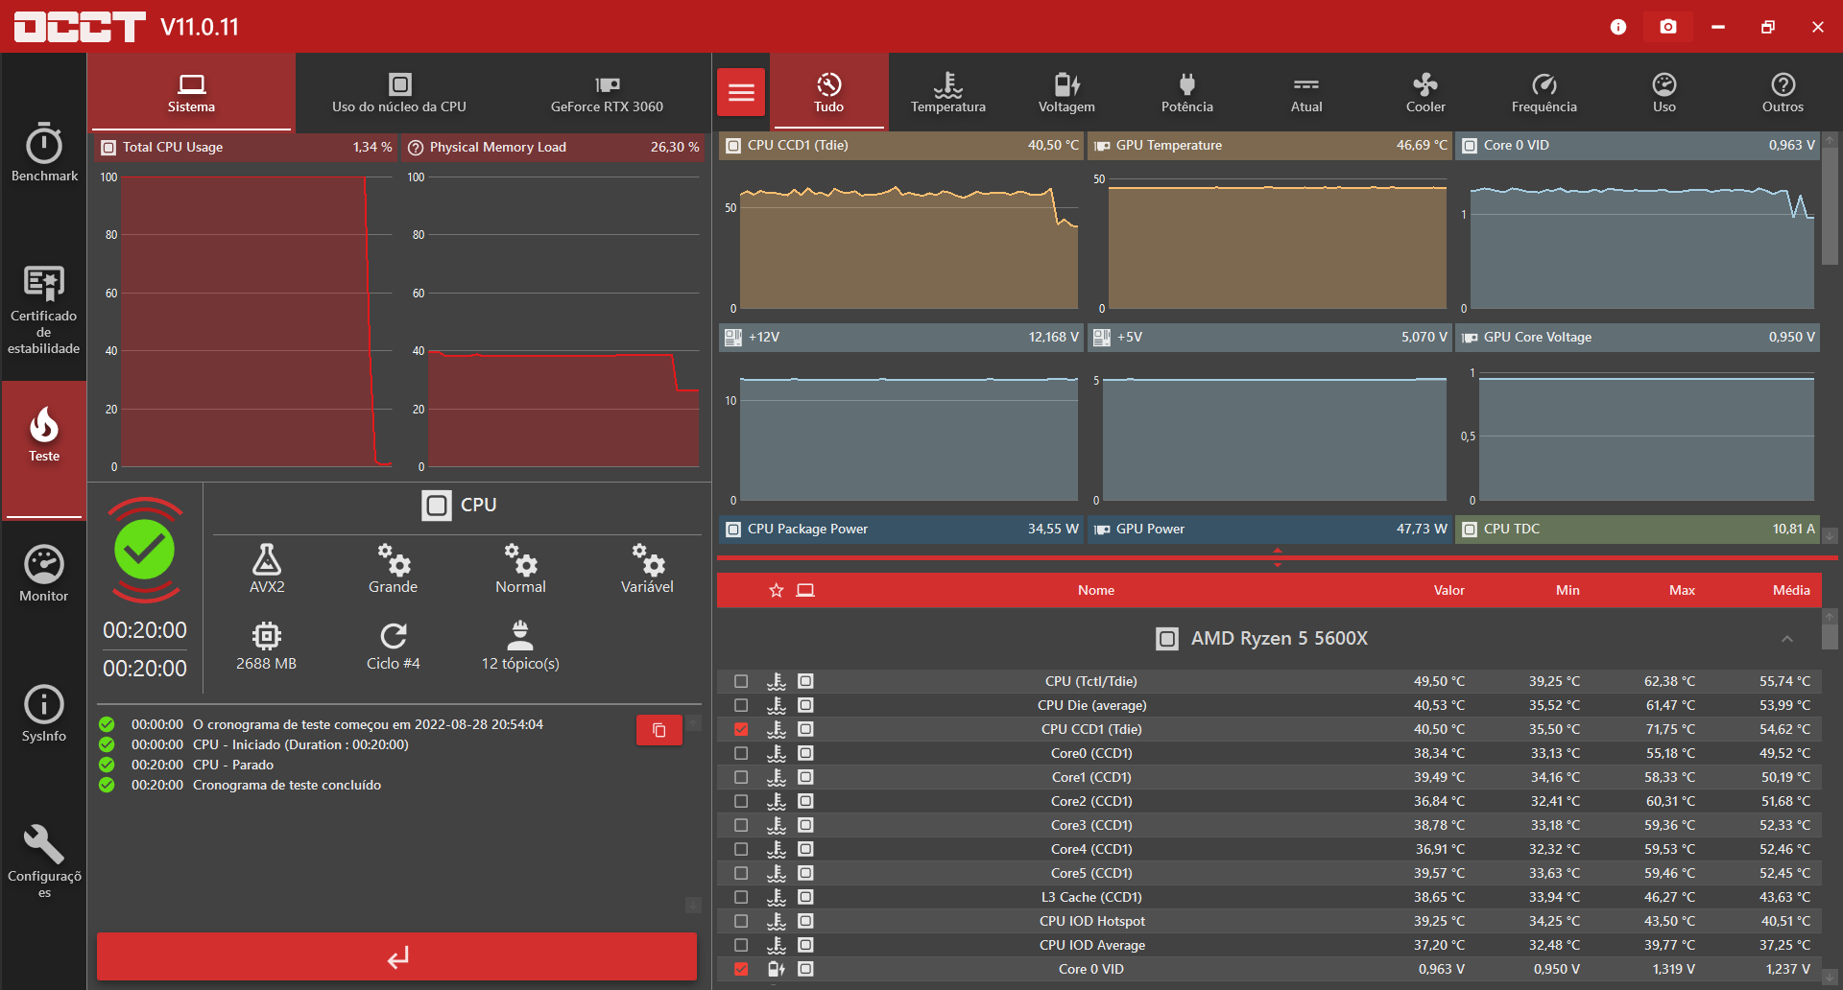This screenshot has width=1843, height=990.
Task: Click the panel splitter arrow handle
Action: (x=1277, y=557)
